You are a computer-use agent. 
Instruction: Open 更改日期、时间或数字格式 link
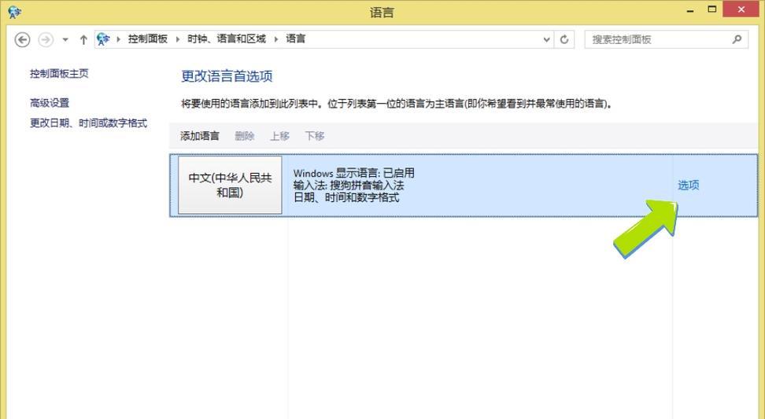(88, 123)
